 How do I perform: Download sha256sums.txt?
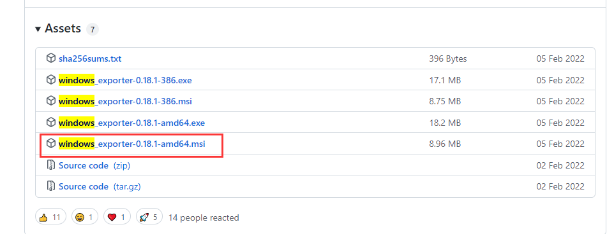tap(90, 59)
